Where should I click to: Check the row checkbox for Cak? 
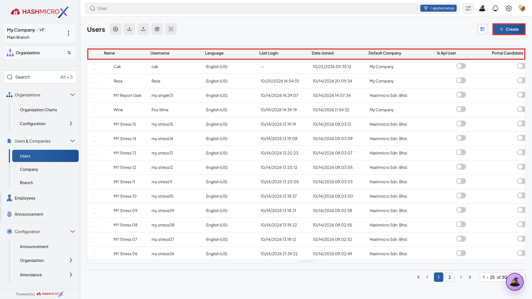pyautogui.click(x=94, y=67)
